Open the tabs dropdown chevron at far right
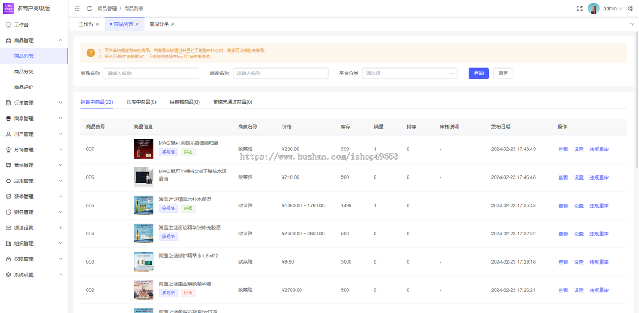Image resolution: width=639 pixels, height=313 pixels. point(632,24)
